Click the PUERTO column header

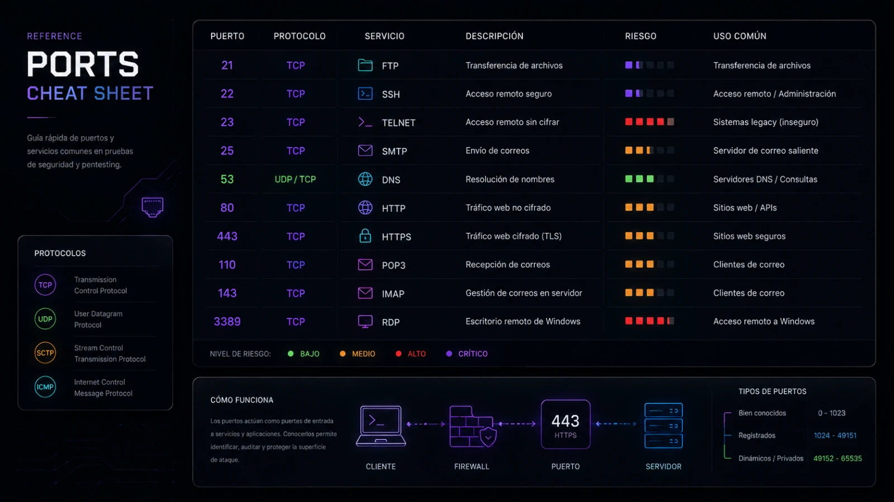click(x=227, y=36)
